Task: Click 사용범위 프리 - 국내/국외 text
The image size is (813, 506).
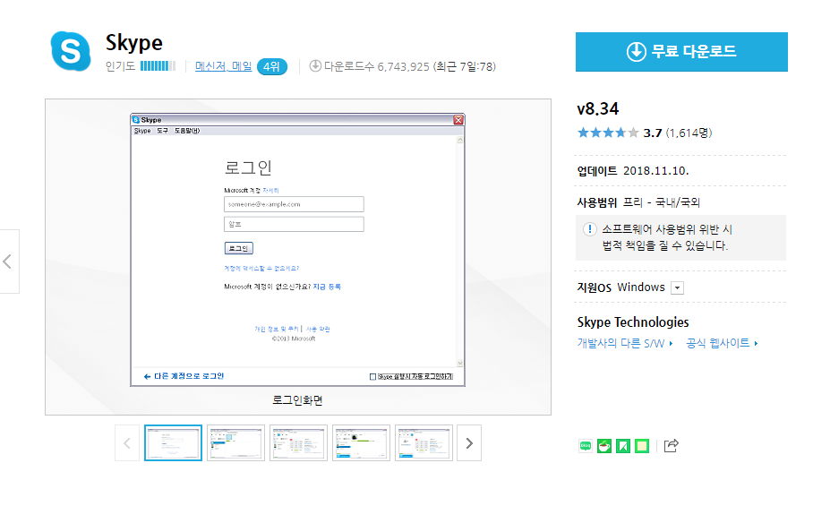Action: tap(638, 202)
